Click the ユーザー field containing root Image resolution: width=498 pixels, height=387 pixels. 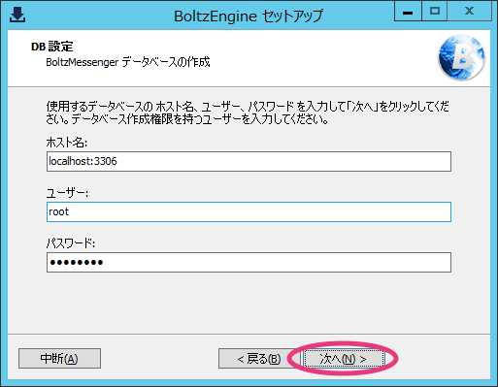(x=249, y=211)
